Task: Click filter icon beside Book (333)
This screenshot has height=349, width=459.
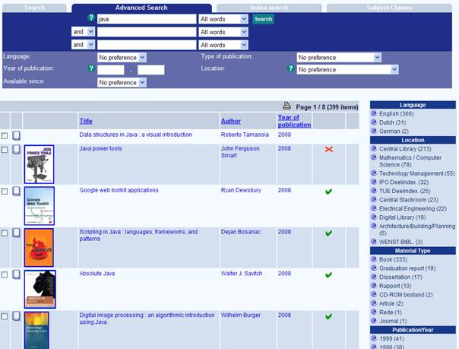Action: click(374, 259)
